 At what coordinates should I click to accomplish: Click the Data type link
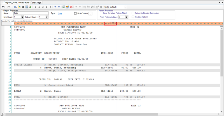60,13
